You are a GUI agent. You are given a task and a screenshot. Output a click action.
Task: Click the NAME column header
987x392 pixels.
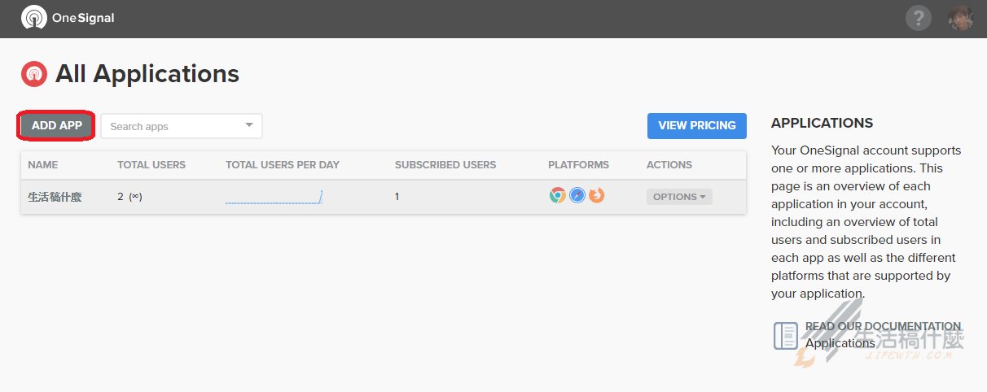[43, 165]
